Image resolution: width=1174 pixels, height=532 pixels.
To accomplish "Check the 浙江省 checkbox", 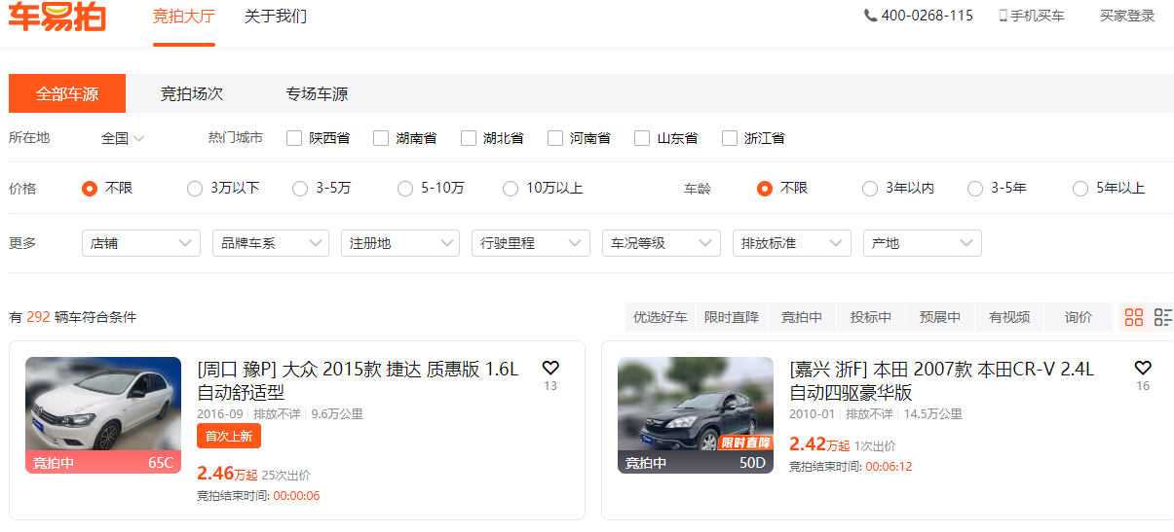I will [730, 138].
